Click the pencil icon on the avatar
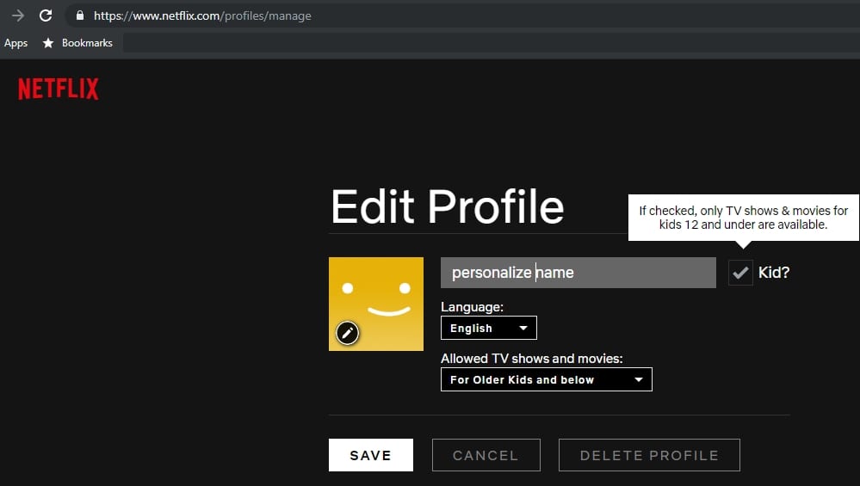The height and width of the screenshot is (486, 860). click(347, 333)
